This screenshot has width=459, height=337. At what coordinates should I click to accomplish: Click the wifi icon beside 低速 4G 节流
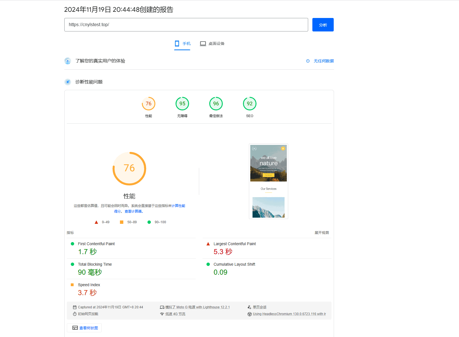[162, 314]
